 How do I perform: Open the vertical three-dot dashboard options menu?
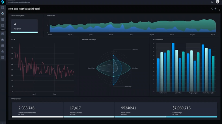tap(219, 9)
